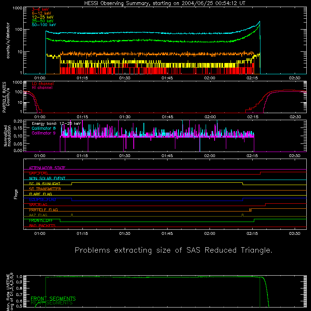Image resolution: width=311 pixels, height=311 pixels.
Task: Click the 02:15 tick label under the particle rates plot
Action: tap(253, 117)
